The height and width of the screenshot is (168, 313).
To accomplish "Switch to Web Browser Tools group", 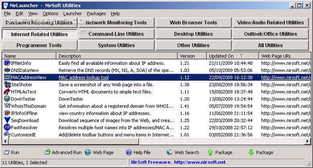I will (x=194, y=22).
